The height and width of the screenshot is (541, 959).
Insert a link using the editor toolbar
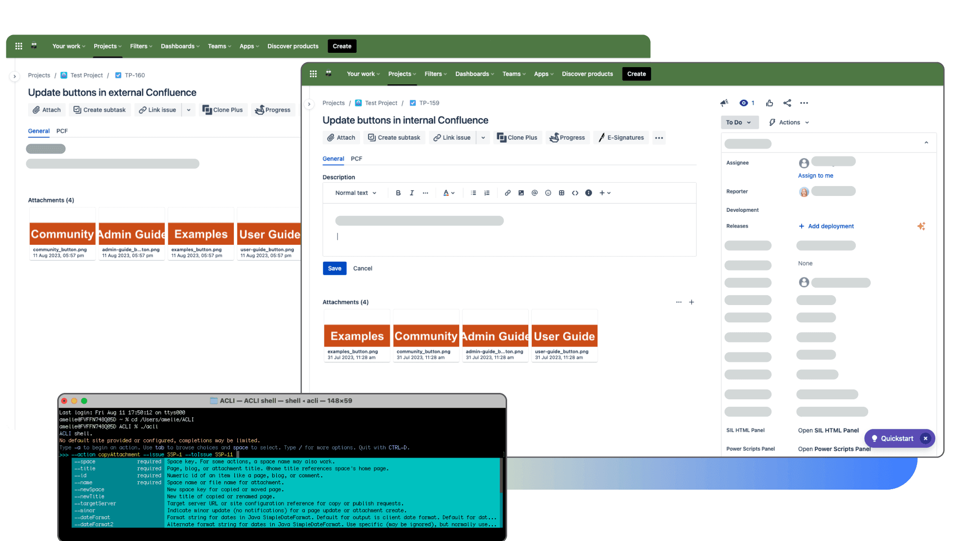[x=508, y=193]
